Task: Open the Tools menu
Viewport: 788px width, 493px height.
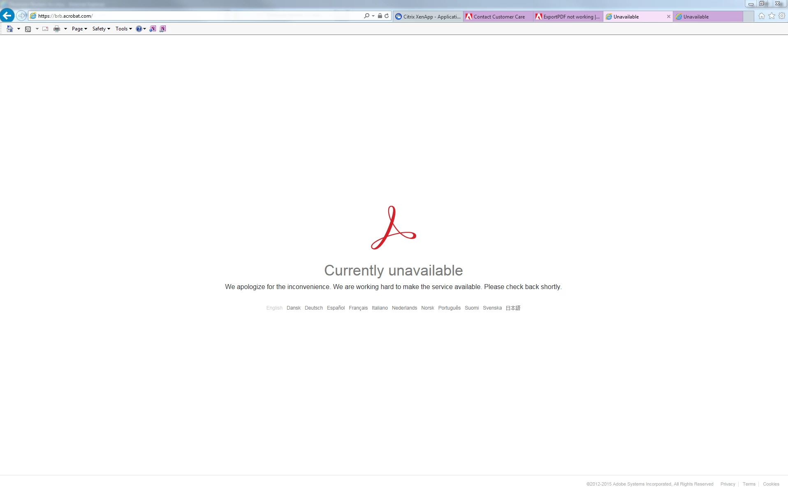Action: 123,29
